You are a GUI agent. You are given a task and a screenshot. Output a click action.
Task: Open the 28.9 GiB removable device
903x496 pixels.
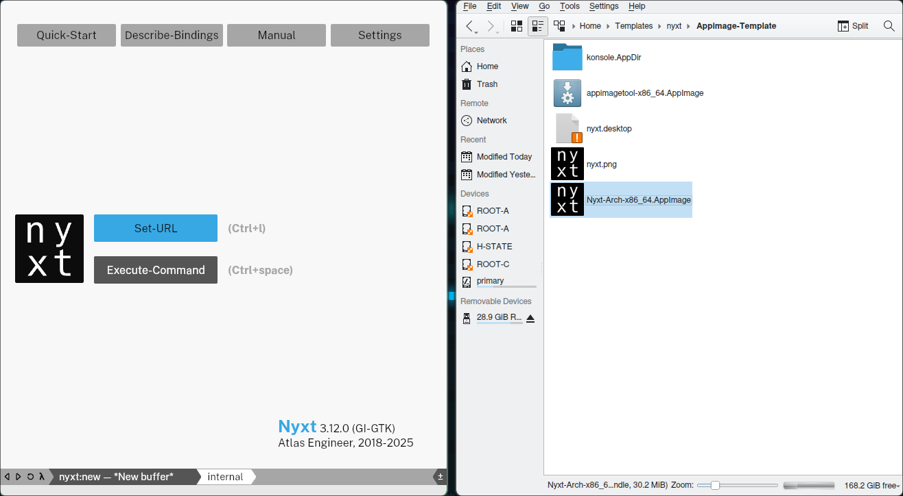[x=492, y=318]
